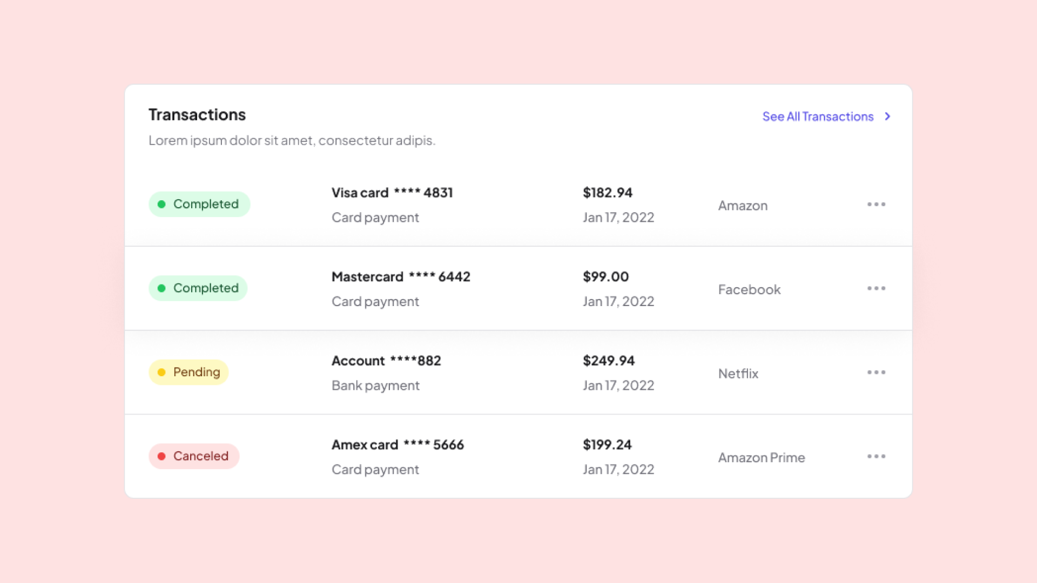The width and height of the screenshot is (1037, 583).
Task: Click the chevron arrow beside See All Transactions
Action: 887,117
